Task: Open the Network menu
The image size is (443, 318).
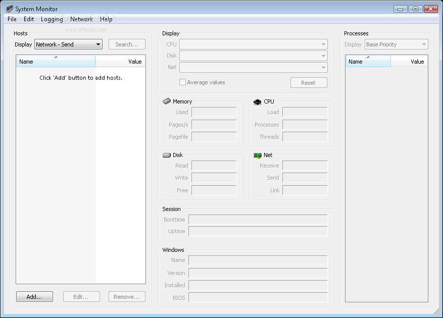Action: pyautogui.click(x=81, y=19)
